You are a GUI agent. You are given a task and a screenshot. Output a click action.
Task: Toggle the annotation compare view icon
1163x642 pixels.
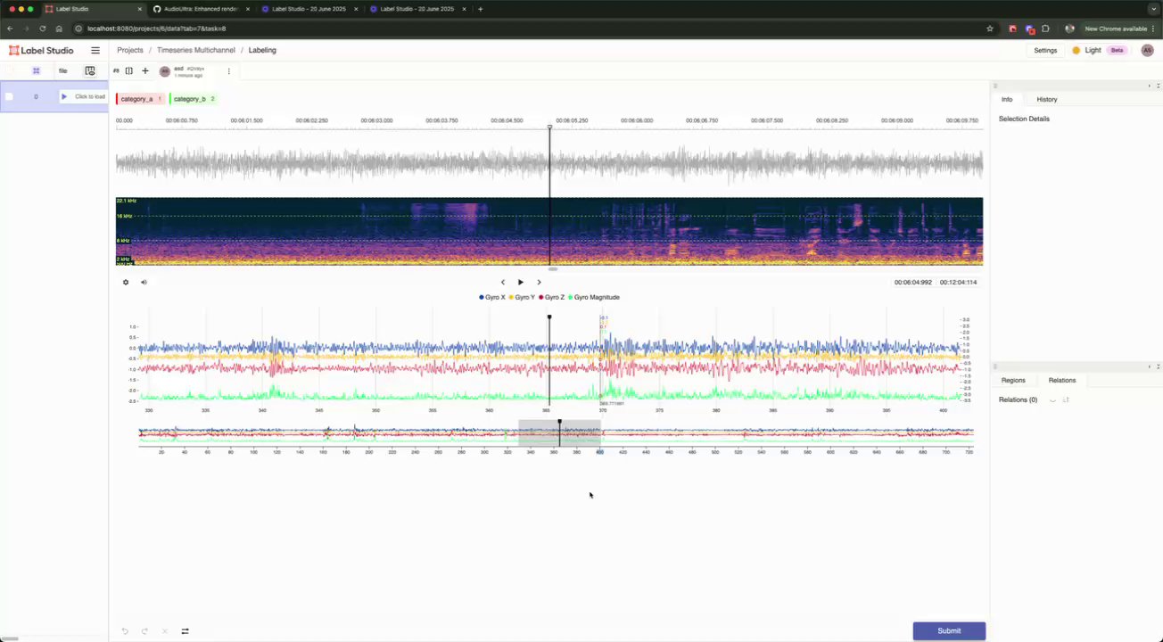(129, 70)
